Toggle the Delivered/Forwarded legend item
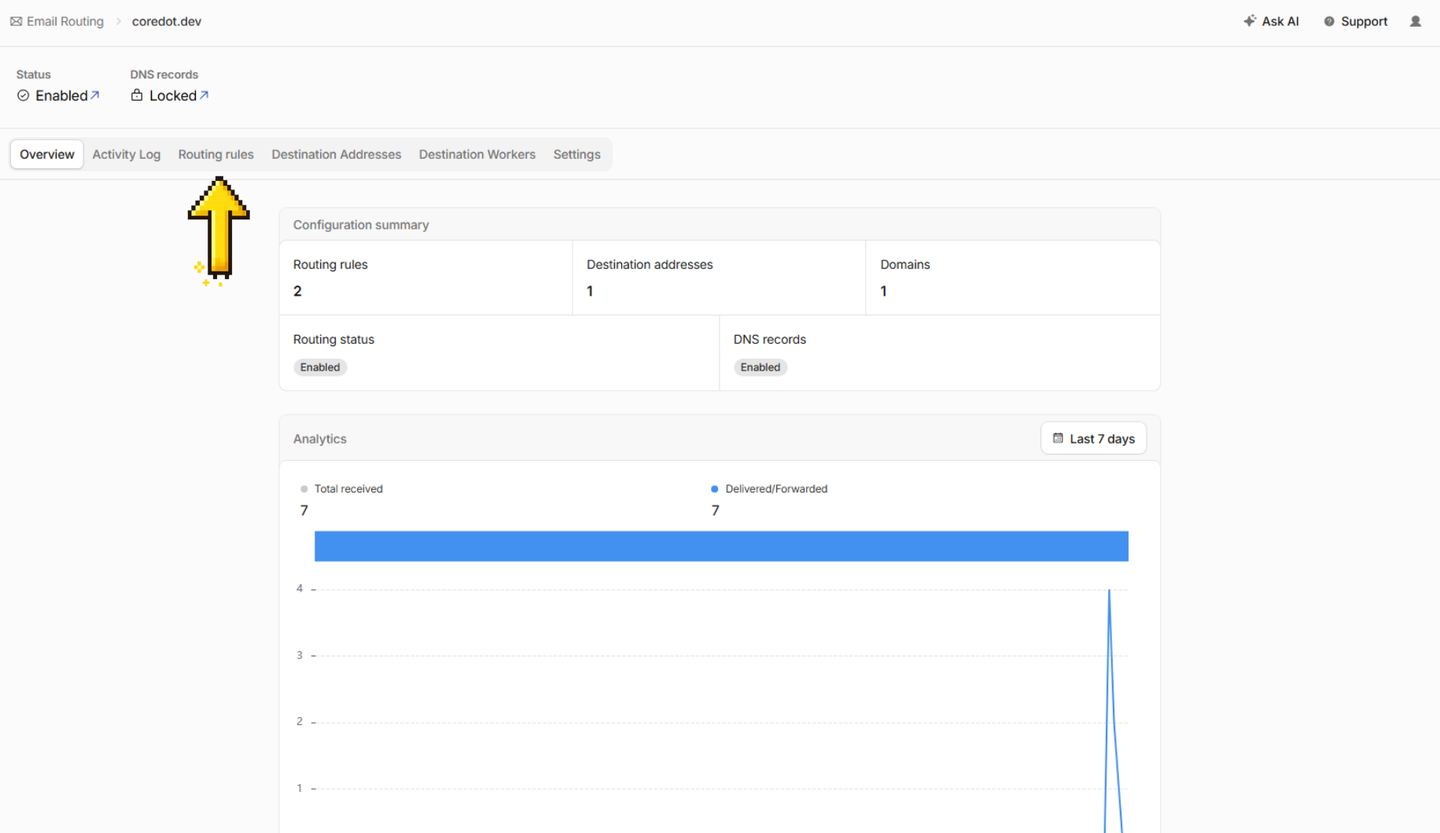1440x833 pixels. [x=769, y=488]
